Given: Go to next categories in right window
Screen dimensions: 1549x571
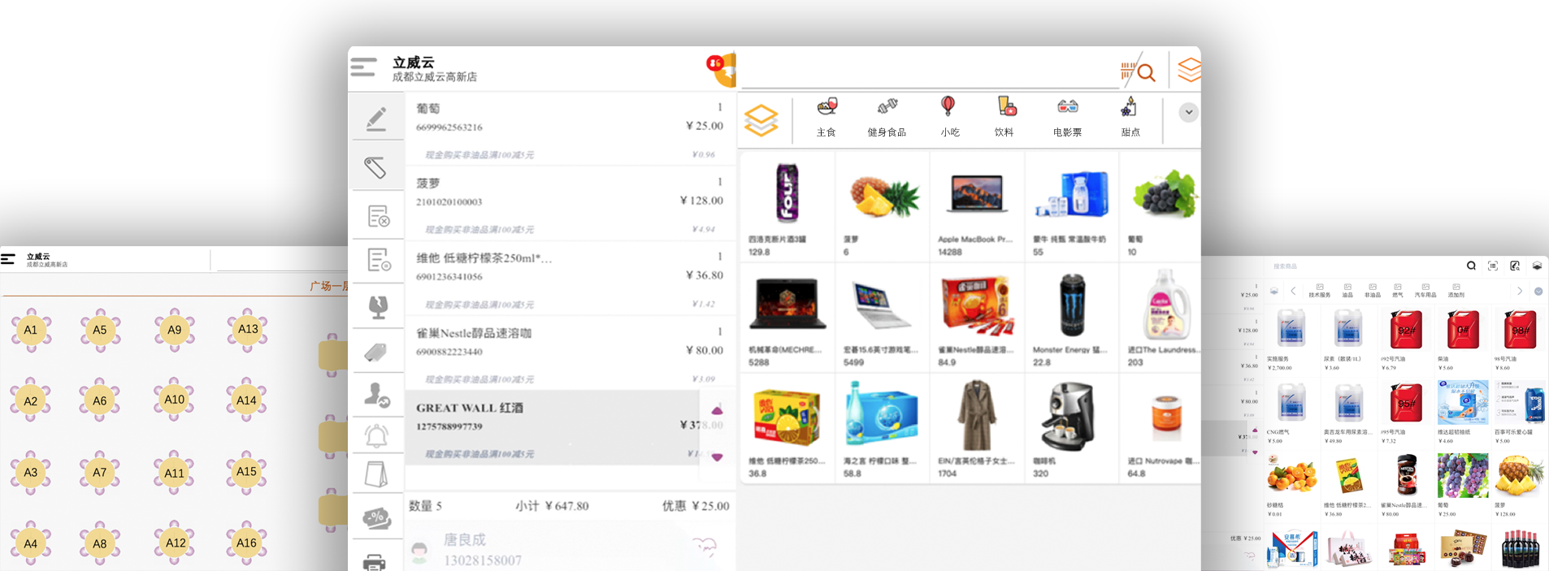Looking at the screenshot, I should 1520,291.
